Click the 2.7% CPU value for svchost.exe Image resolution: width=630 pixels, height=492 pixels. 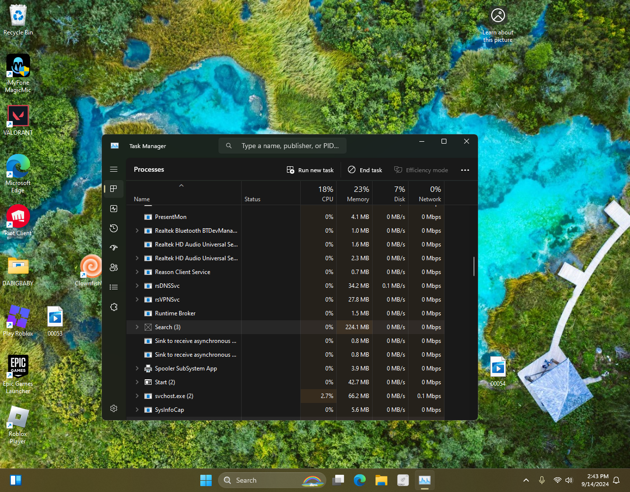click(x=327, y=396)
